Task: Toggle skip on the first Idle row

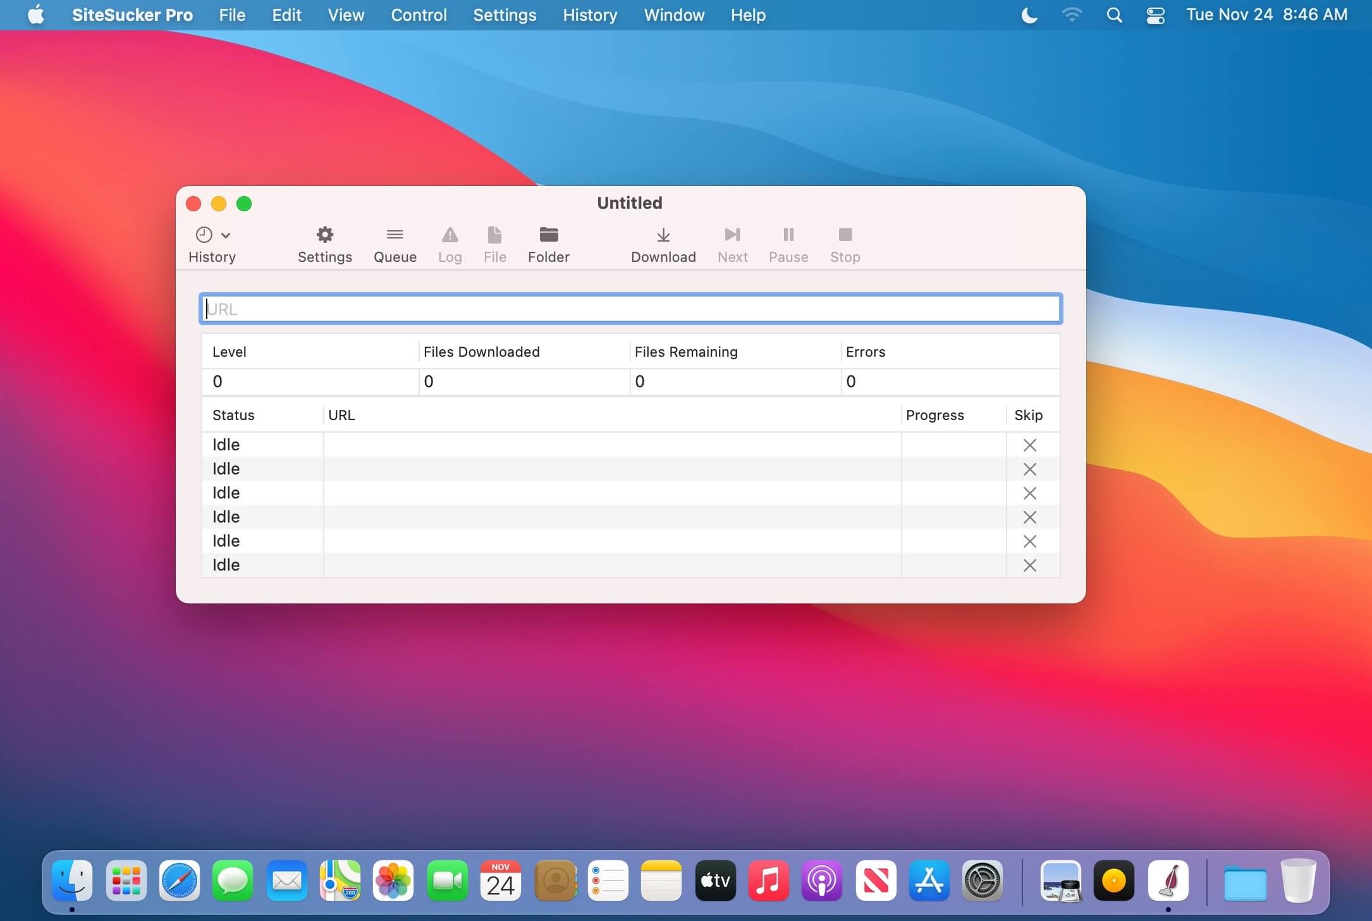Action: [1029, 445]
